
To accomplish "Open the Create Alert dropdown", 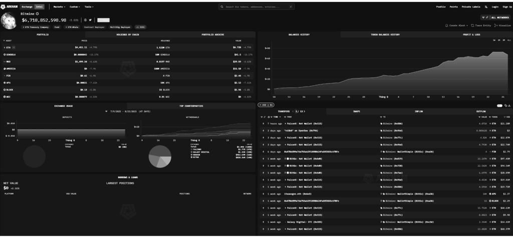I will coord(457,25).
